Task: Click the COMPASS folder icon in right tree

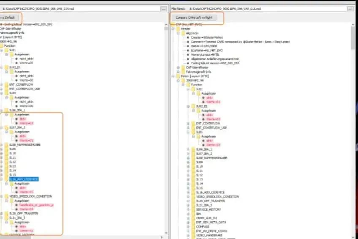Action: coord(193,227)
